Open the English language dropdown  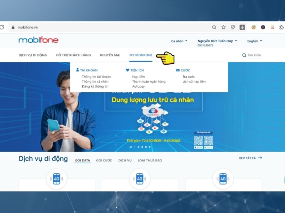click(x=254, y=41)
